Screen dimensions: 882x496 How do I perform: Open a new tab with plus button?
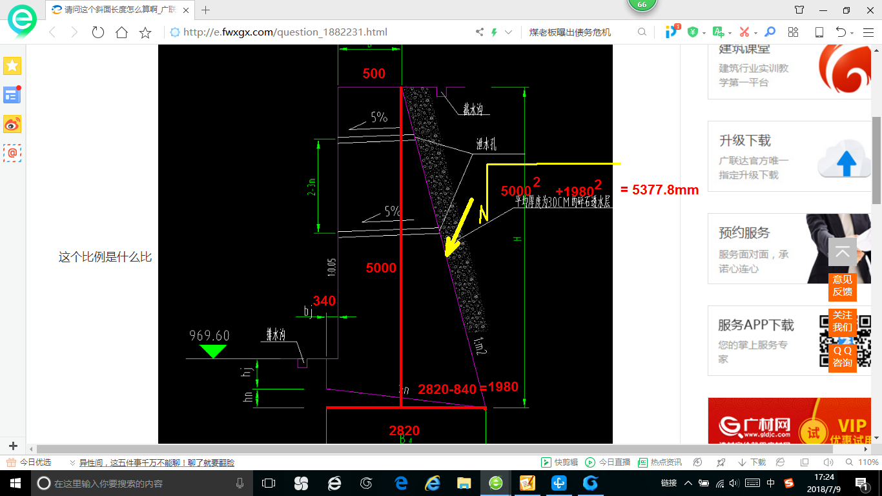coord(206,10)
